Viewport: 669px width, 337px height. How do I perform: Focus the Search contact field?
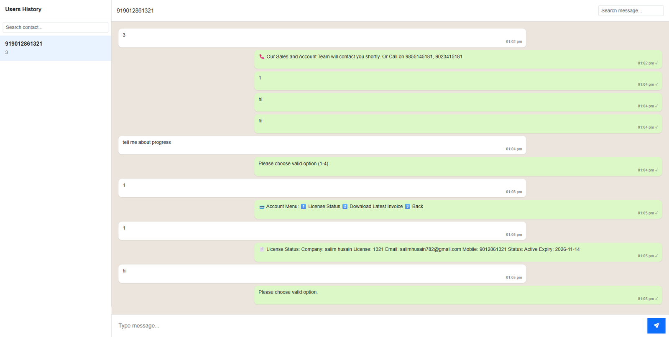pos(55,27)
